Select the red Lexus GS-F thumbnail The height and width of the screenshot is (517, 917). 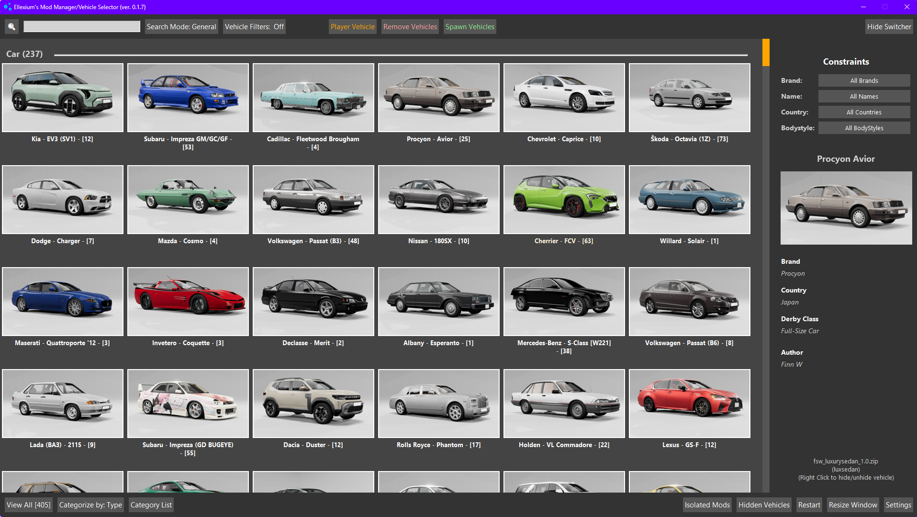[x=690, y=404]
